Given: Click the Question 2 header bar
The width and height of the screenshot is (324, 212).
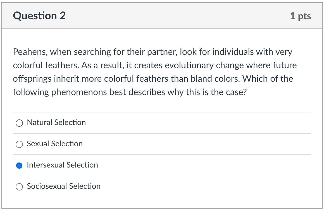Looking at the screenshot, I should pyautogui.click(x=162, y=16).
